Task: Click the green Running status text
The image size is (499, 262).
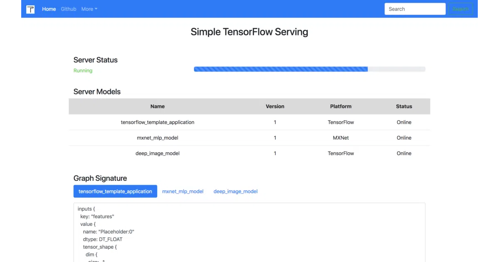Action: coord(83,71)
